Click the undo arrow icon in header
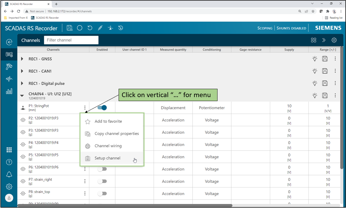346x208 pixels. (x=90, y=28)
